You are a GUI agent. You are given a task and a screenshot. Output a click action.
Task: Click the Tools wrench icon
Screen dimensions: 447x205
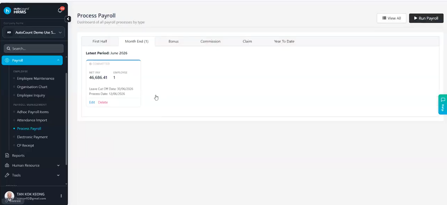(x=7, y=175)
